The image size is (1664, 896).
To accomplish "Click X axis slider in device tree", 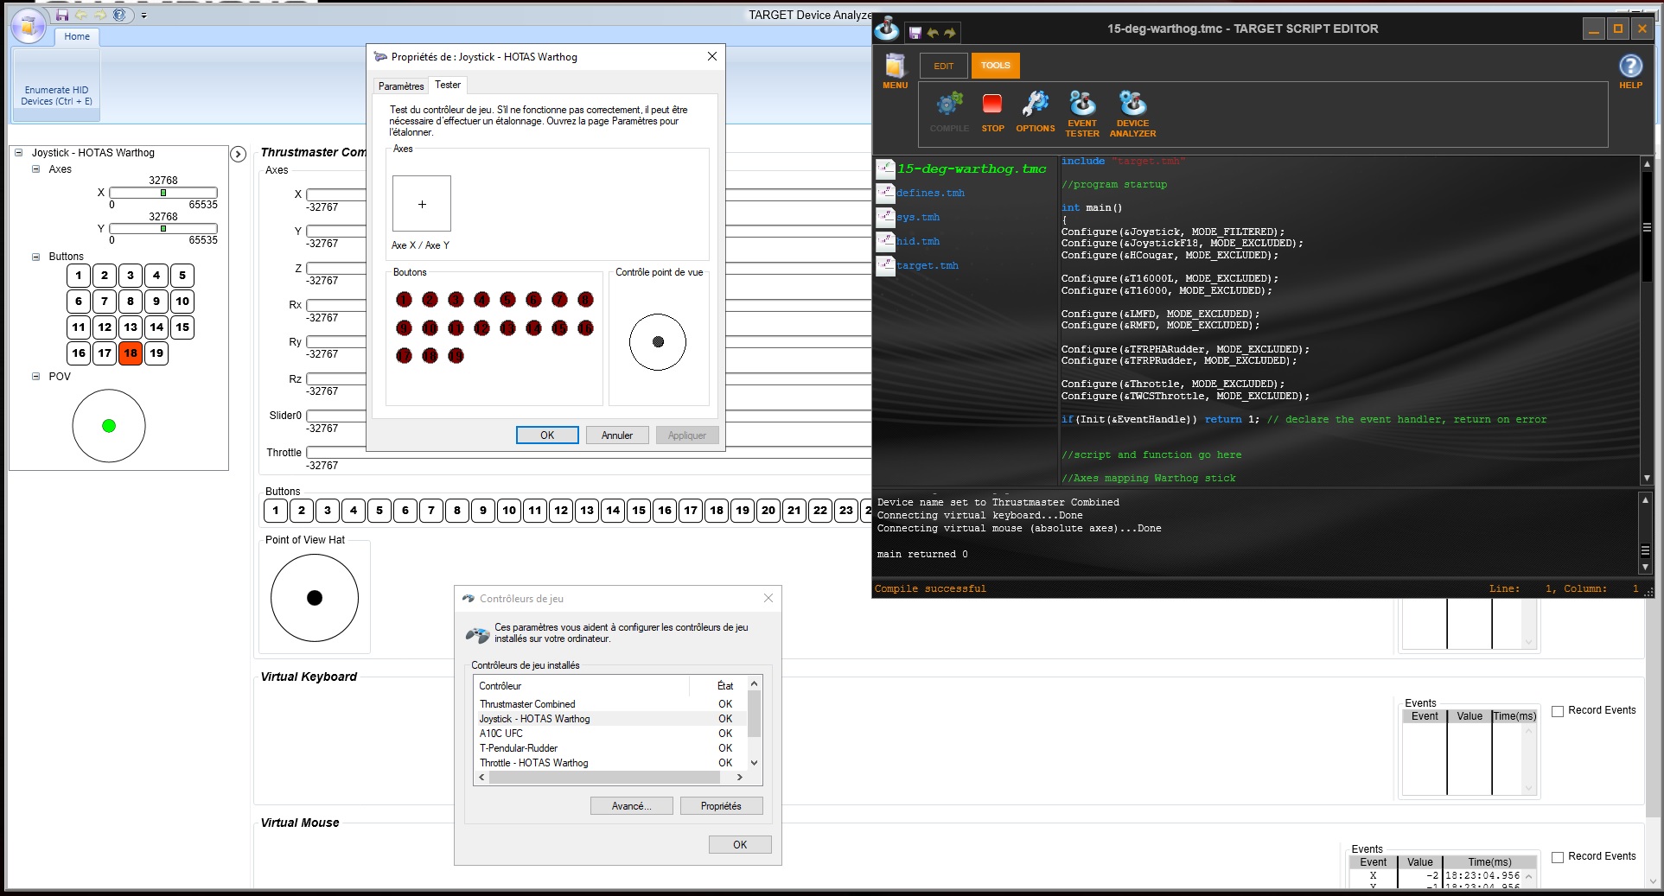I will click(x=163, y=193).
